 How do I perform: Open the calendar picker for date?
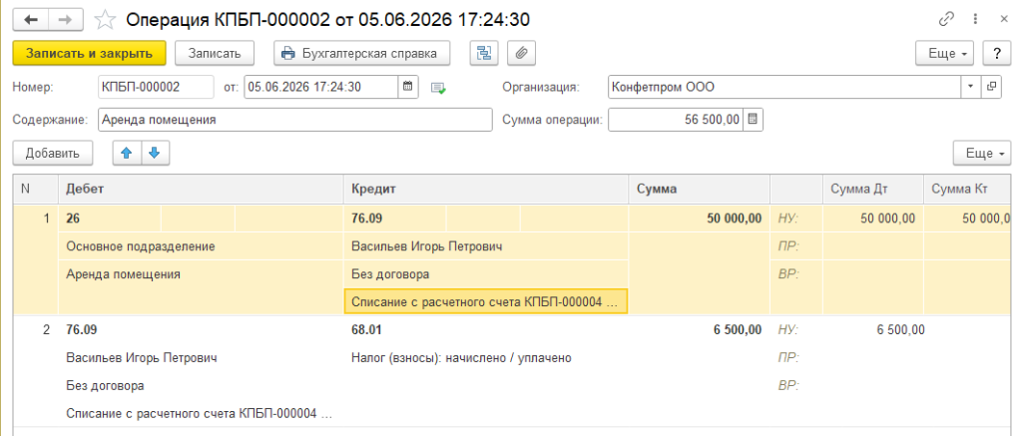[x=407, y=87]
